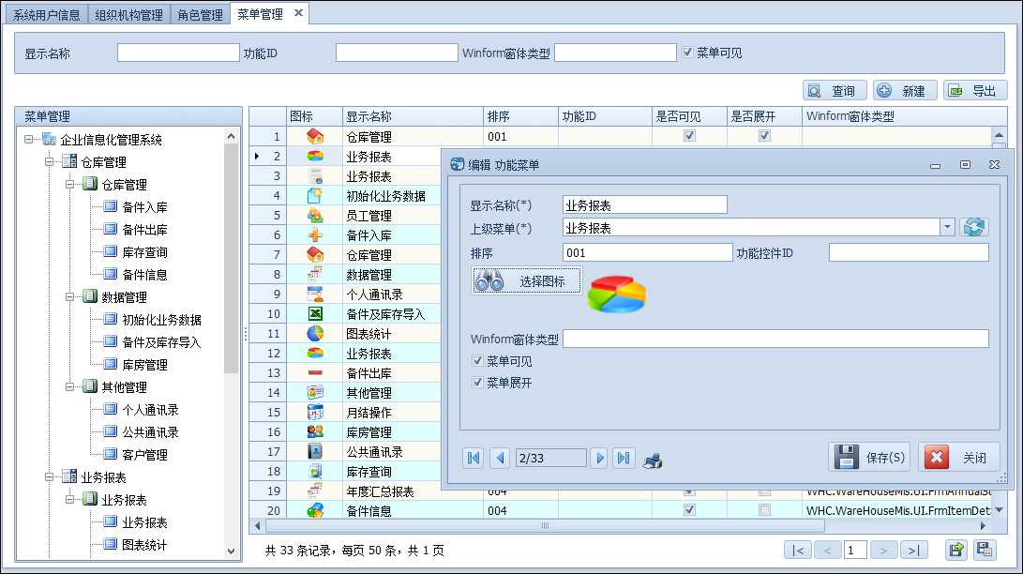1023x574 pixels.
Task: Toggle 是否展开 checkbox in row 20
Action: pos(764,509)
